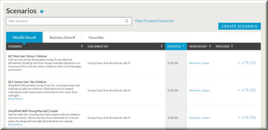
Task: Click document set cell in RLT Unmarried row
Action: click(x=109, y=91)
